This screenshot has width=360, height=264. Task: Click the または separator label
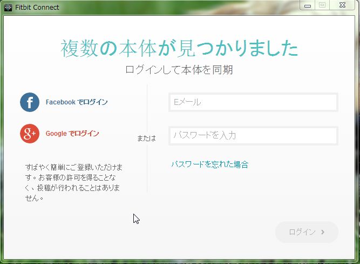(x=146, y=138)
